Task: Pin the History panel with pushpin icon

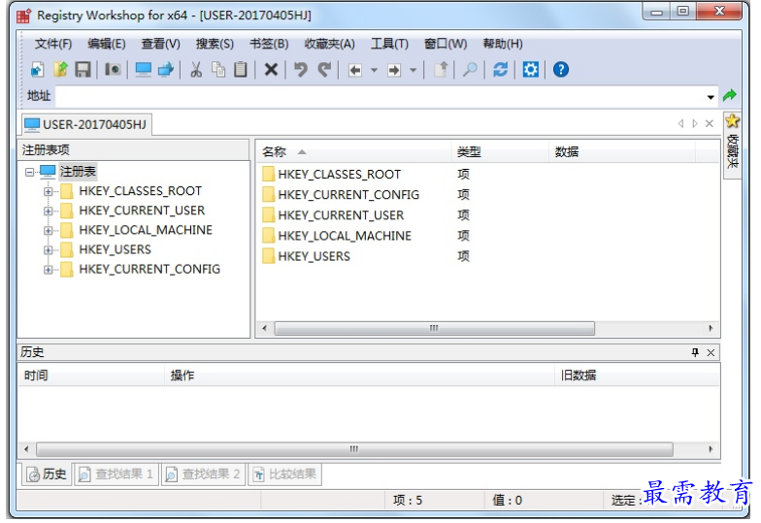Action: point(695,353)
